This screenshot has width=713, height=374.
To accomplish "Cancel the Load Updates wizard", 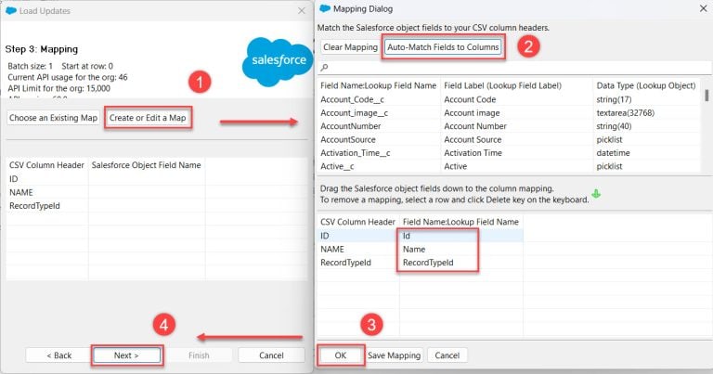I will [271, 355].
